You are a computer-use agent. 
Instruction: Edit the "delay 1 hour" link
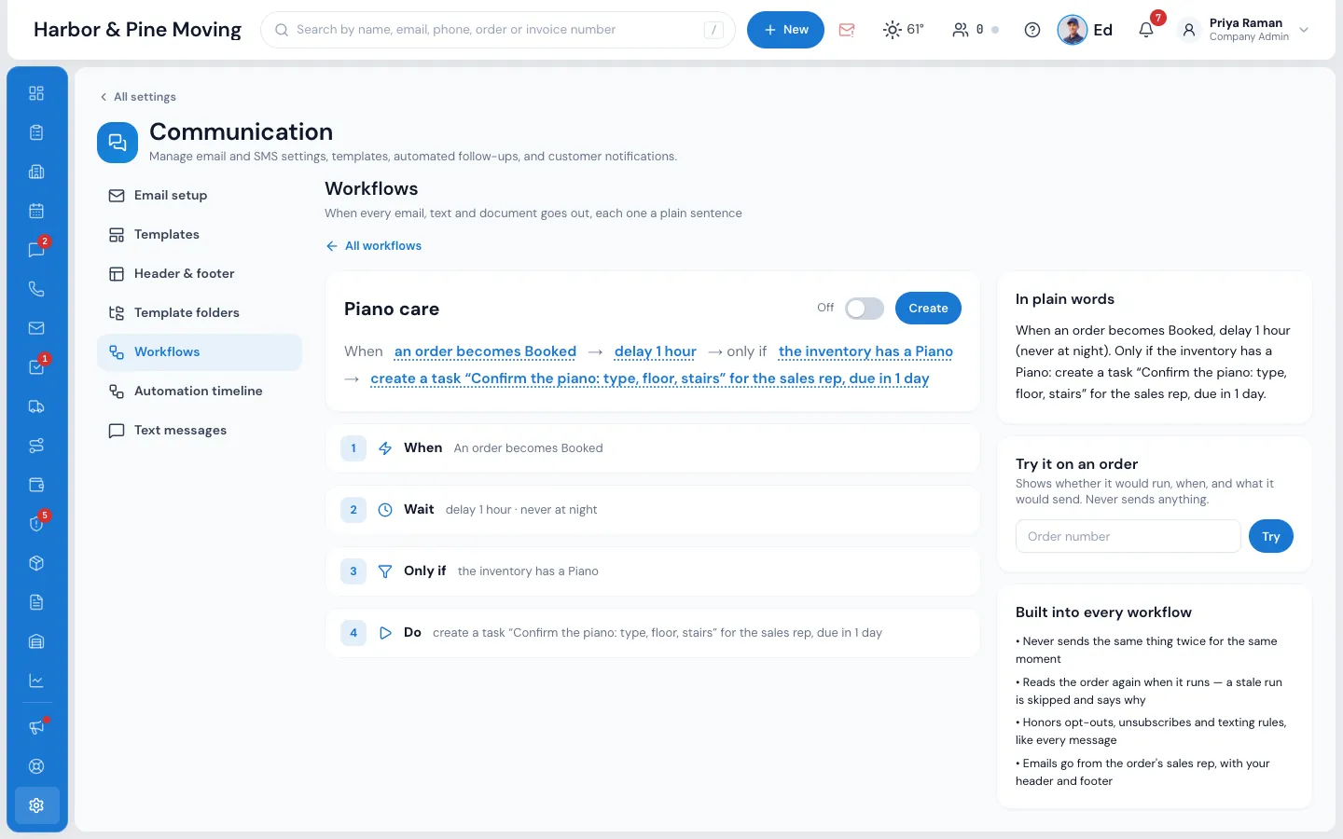(656, 351)
